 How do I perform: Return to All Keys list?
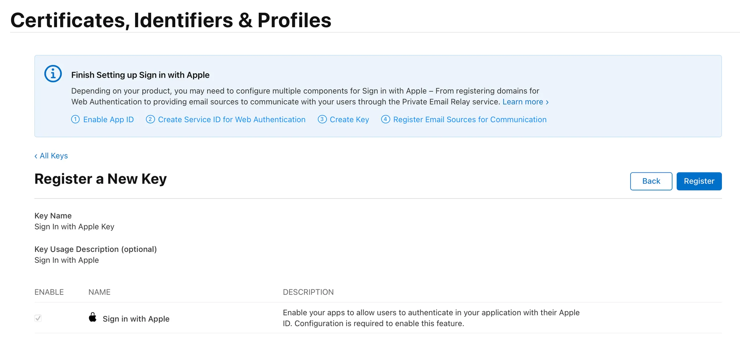click(54, 156)
